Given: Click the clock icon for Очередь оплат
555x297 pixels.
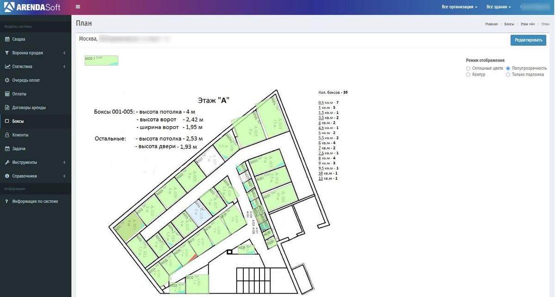Looking at the screenshot, I should pyautogui.click(x=7, y=80).
